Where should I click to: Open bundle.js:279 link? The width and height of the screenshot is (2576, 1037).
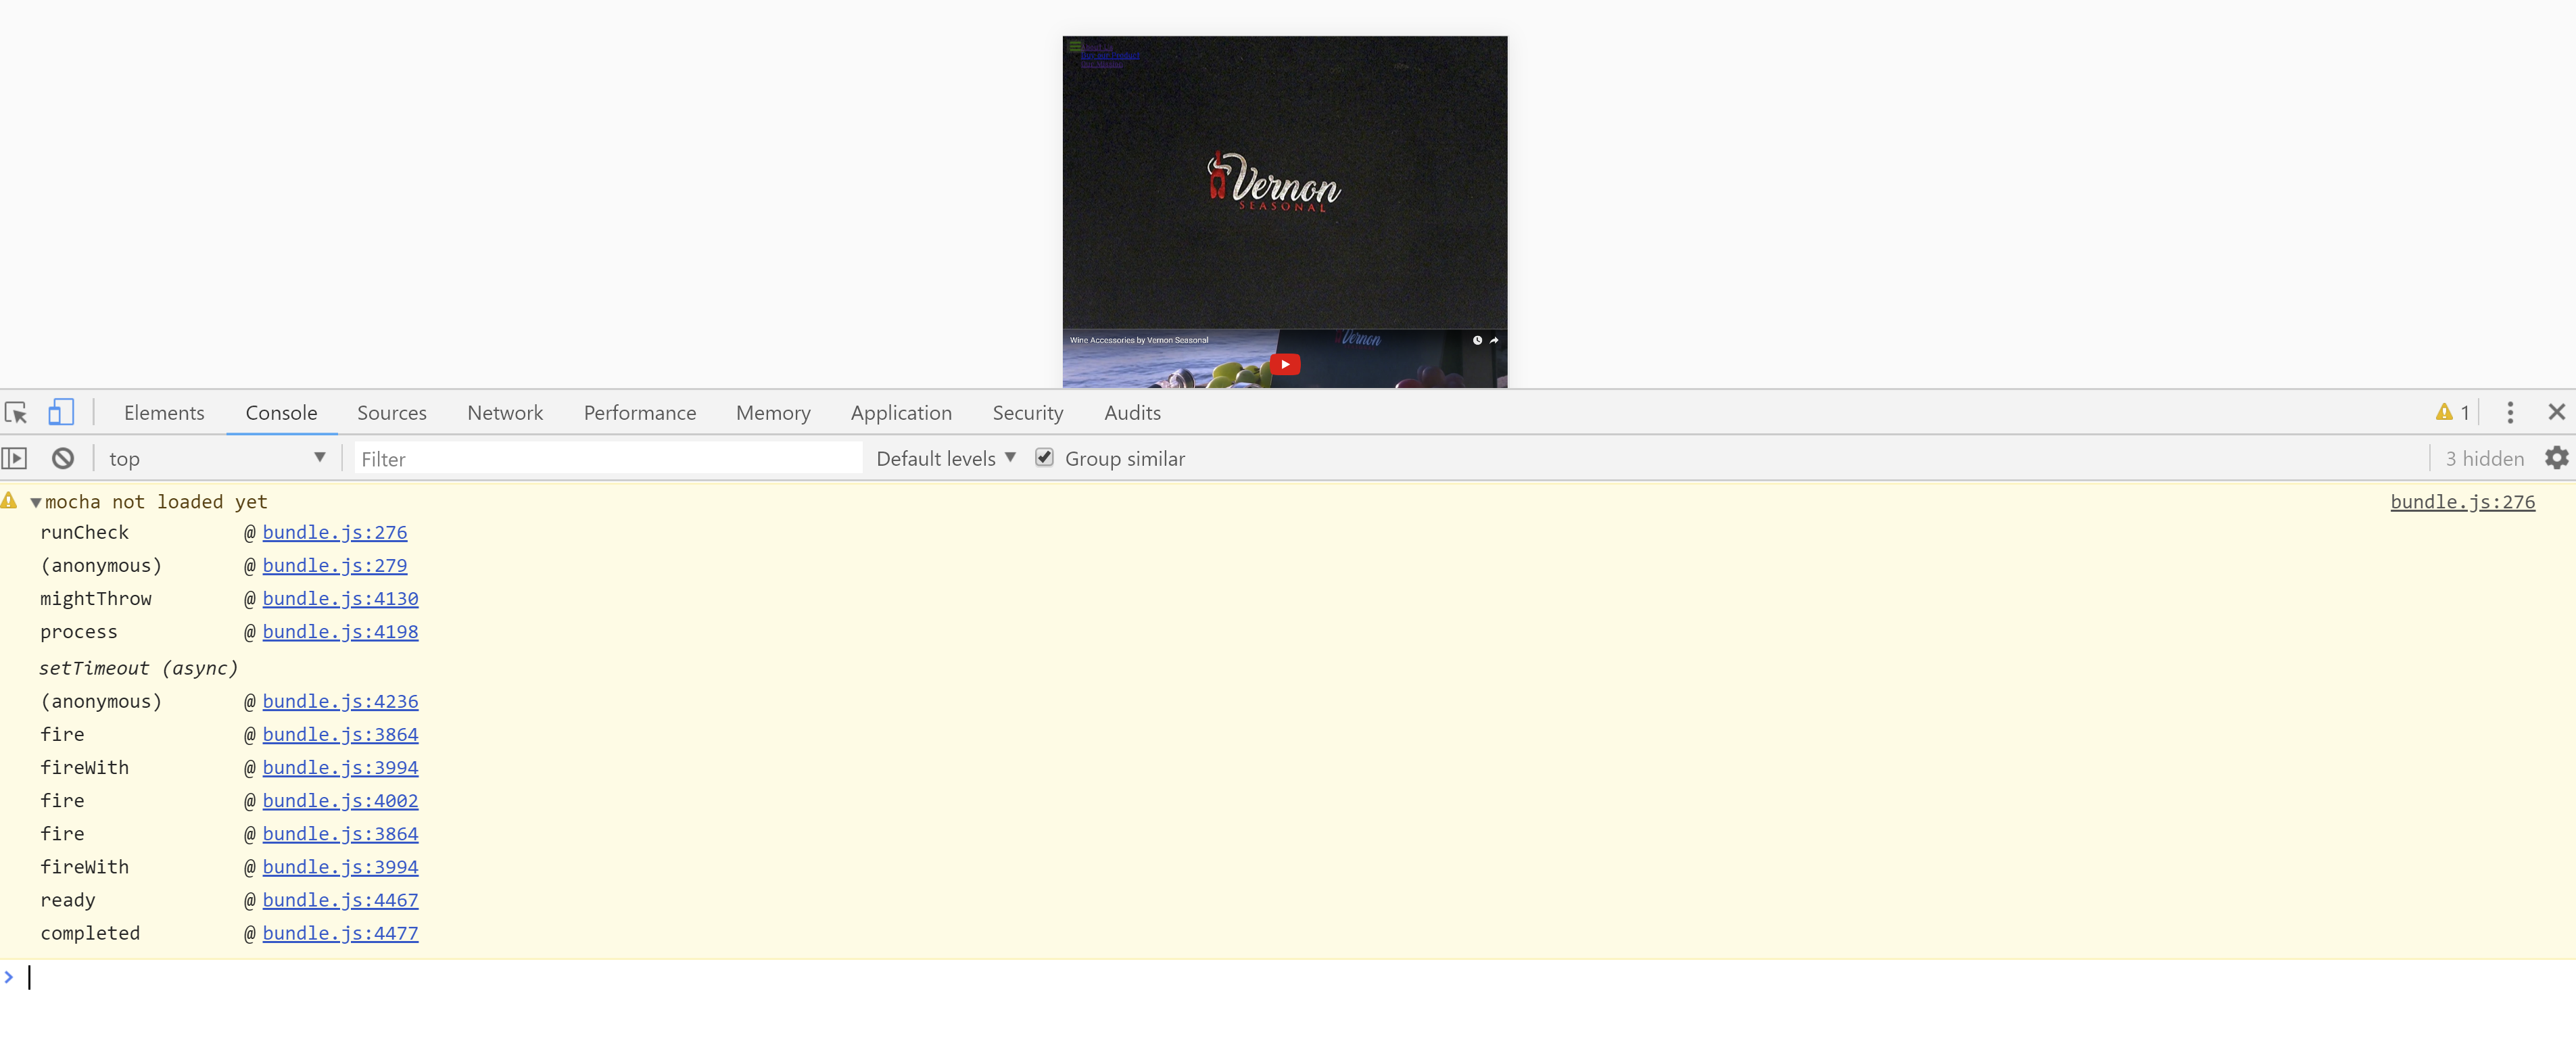pos(335,565)
